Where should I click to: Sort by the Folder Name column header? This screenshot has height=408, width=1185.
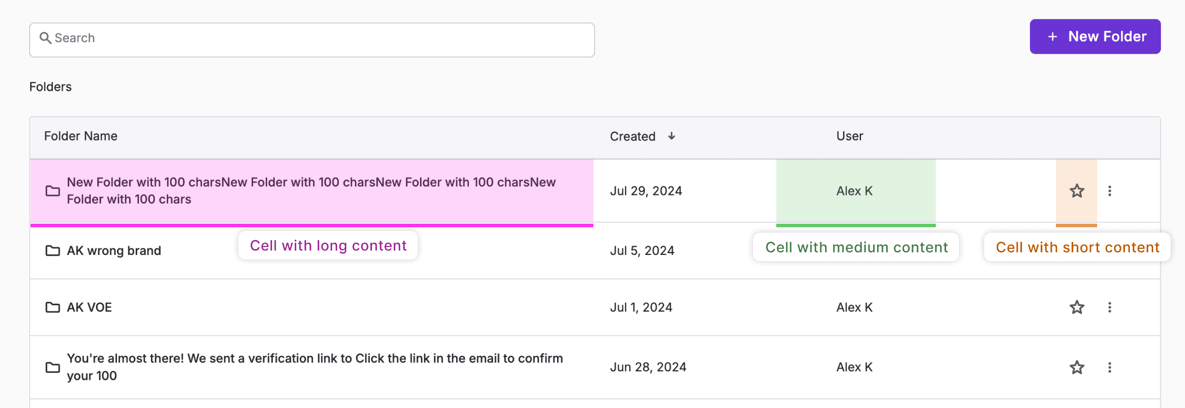click(81, 136)
